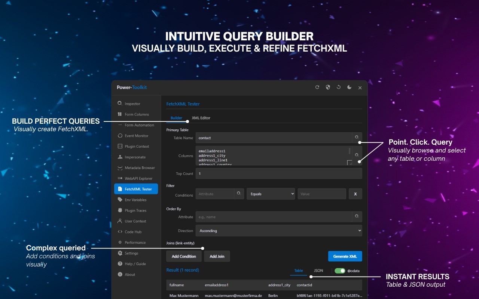The height and width of the screenshot is (299, 479).
Task: Click the Add Join button
Action: coord(217,256)
